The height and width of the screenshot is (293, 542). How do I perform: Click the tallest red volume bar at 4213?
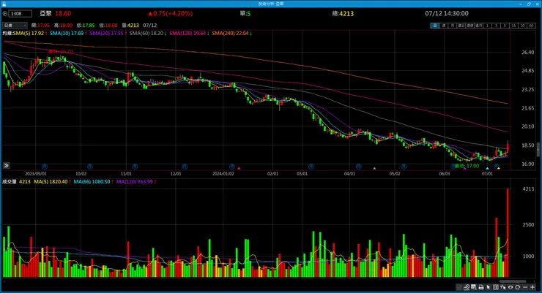point(508,233)
